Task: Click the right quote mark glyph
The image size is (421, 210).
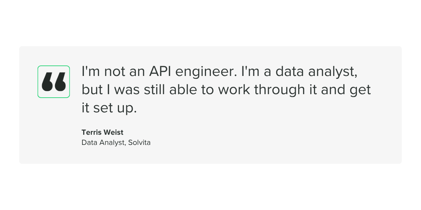Action: click(x=60, y=82)
